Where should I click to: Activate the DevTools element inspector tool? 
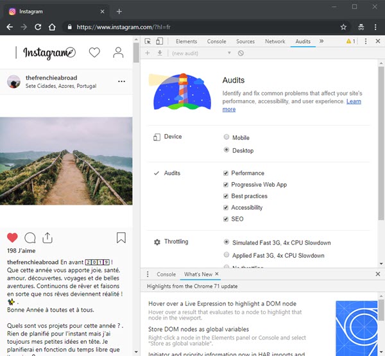[148, 41]
